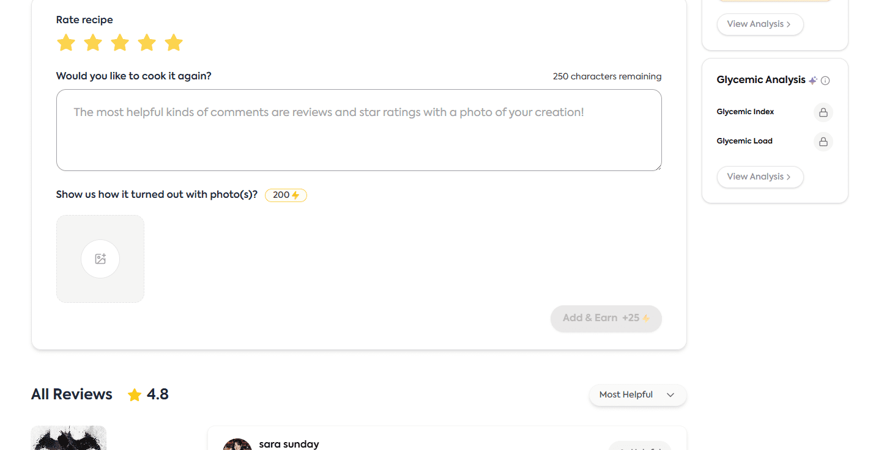
Task: Focus the review comment text box
Action: pos(358,130)
